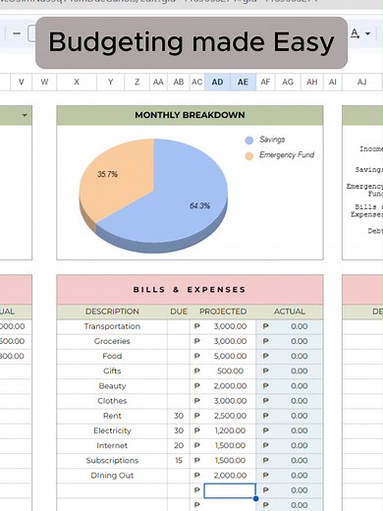Select the Internet description cell
Viewport: 383px width, 511px height.
point(112,446)
